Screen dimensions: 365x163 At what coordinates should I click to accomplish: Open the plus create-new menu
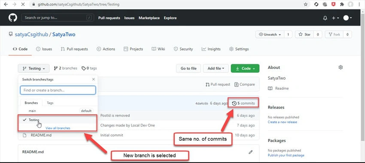[x=335, y=18]
